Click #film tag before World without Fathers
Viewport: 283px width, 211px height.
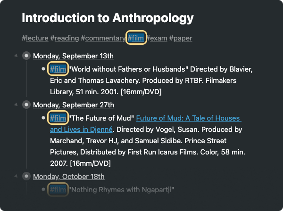click(58, 69)
